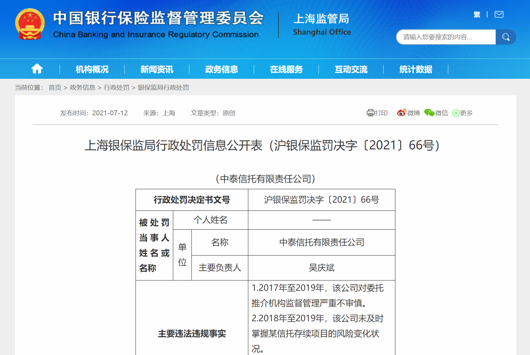The height and width of the screenshot is (355, 530).
Task: Click the 主要负责人 cell
Action: pyautogui.click(x=220, y=268)
